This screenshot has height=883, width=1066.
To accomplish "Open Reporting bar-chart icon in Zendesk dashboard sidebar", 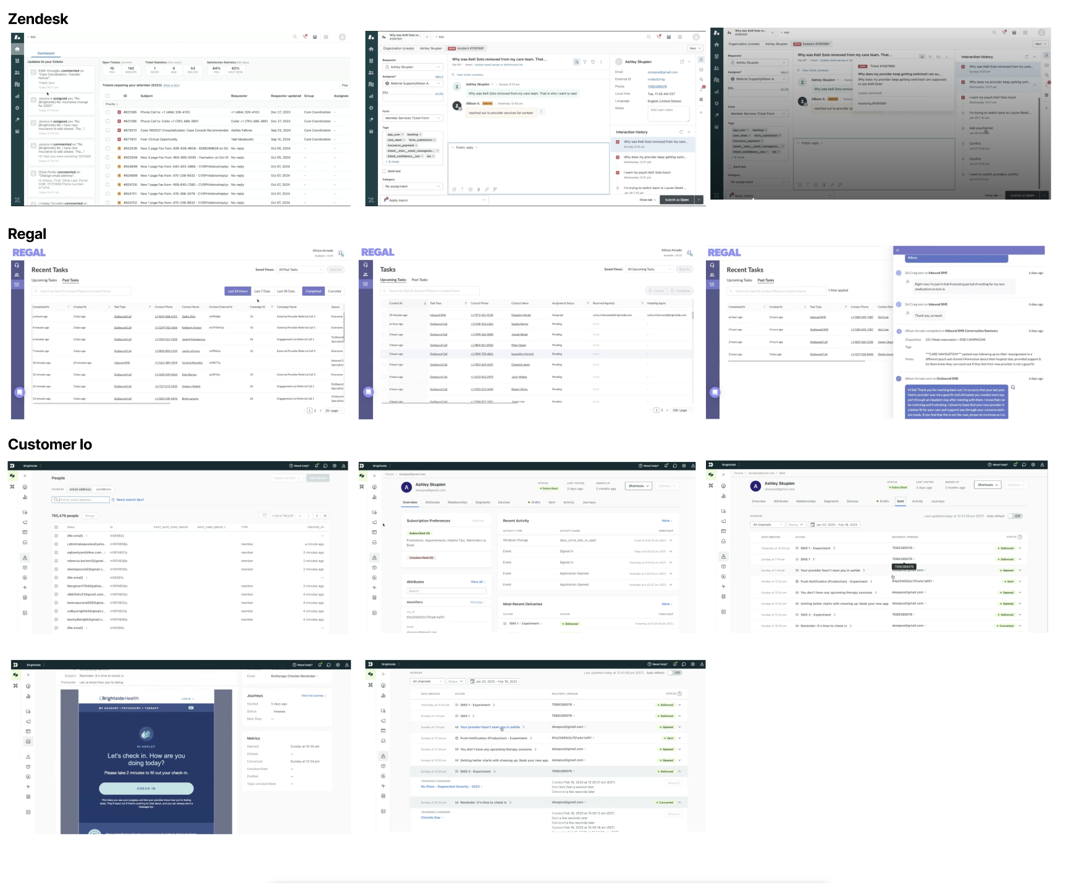I will [17, 96].
